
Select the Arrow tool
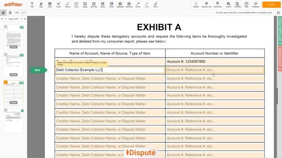coord(138,5)
